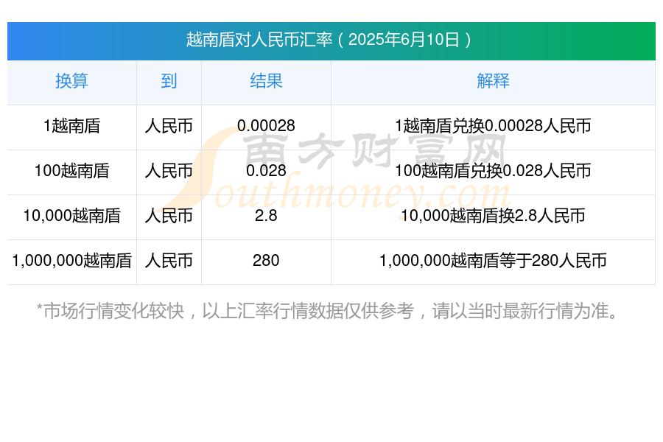
Task: Select the cell 1,000,000越南盾
Action: pyautogui.click(x=72, y=261)
